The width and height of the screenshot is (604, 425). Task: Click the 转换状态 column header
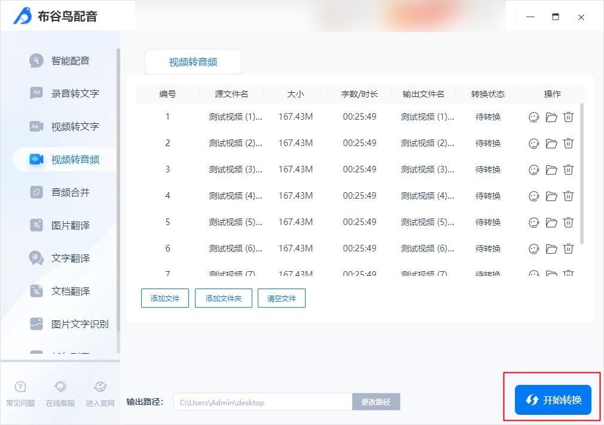[487, 94]
